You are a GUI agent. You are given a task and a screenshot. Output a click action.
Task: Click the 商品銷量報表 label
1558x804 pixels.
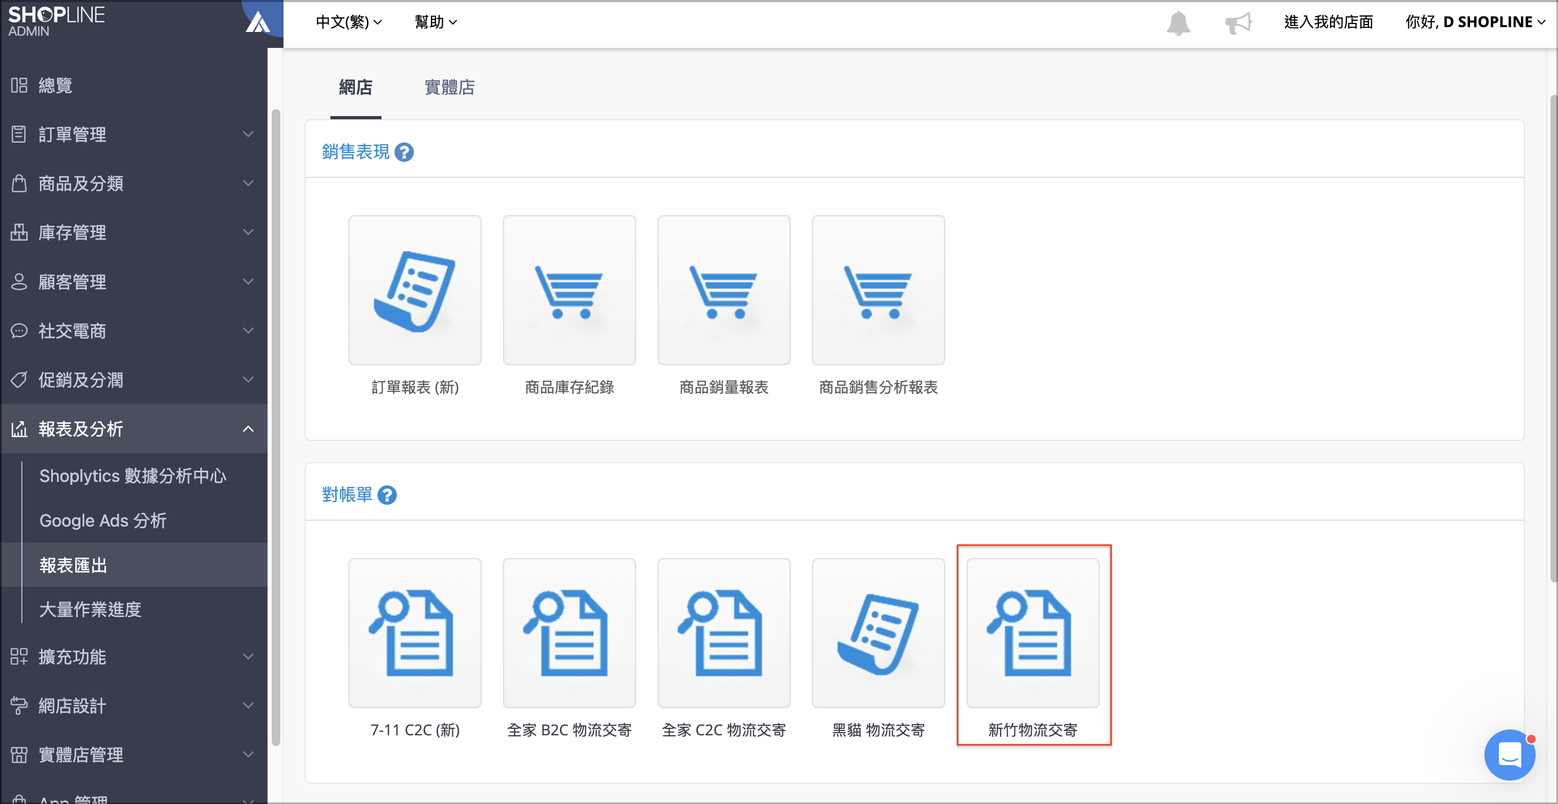724,388
